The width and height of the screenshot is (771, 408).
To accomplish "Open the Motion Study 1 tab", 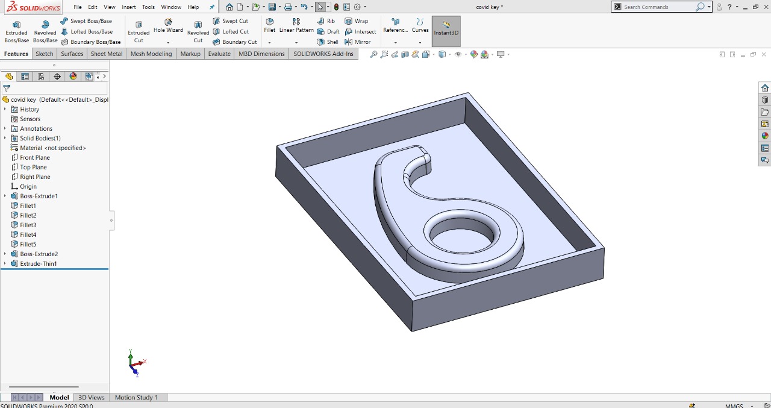I will point(136,397).
